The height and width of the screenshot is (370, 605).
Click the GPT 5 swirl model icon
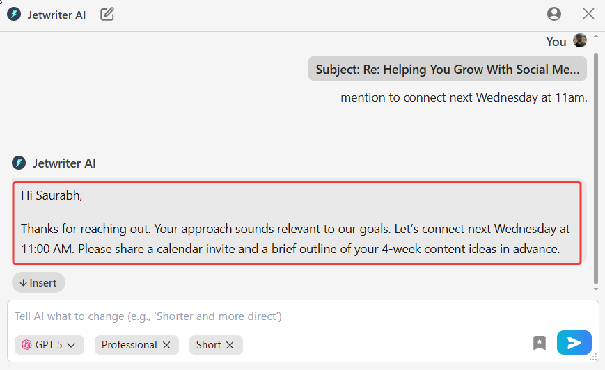tap(26, 345)
